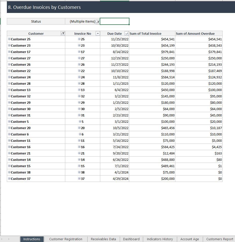Viewport: 235px width, 242px height.
Task: Collapse invoice number 23 group
Action: tap(79, 45)
